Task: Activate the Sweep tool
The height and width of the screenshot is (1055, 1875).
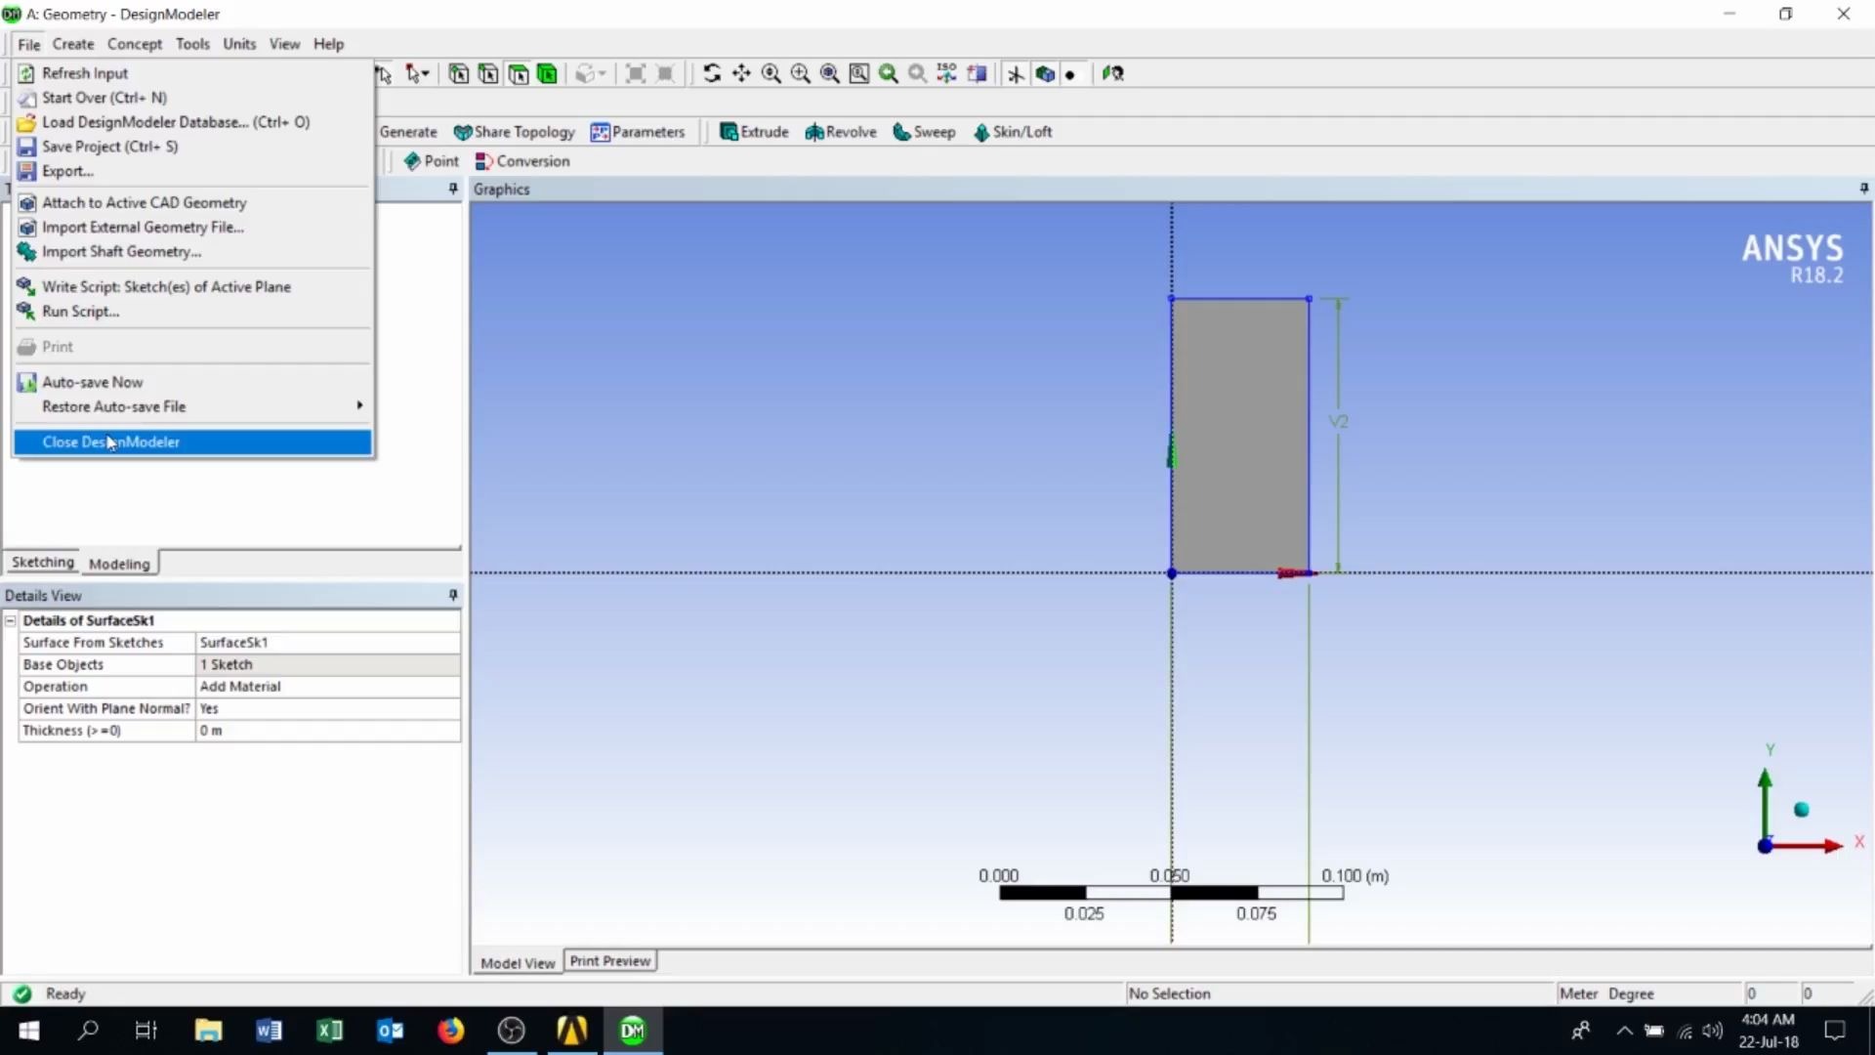Action: 923,131
